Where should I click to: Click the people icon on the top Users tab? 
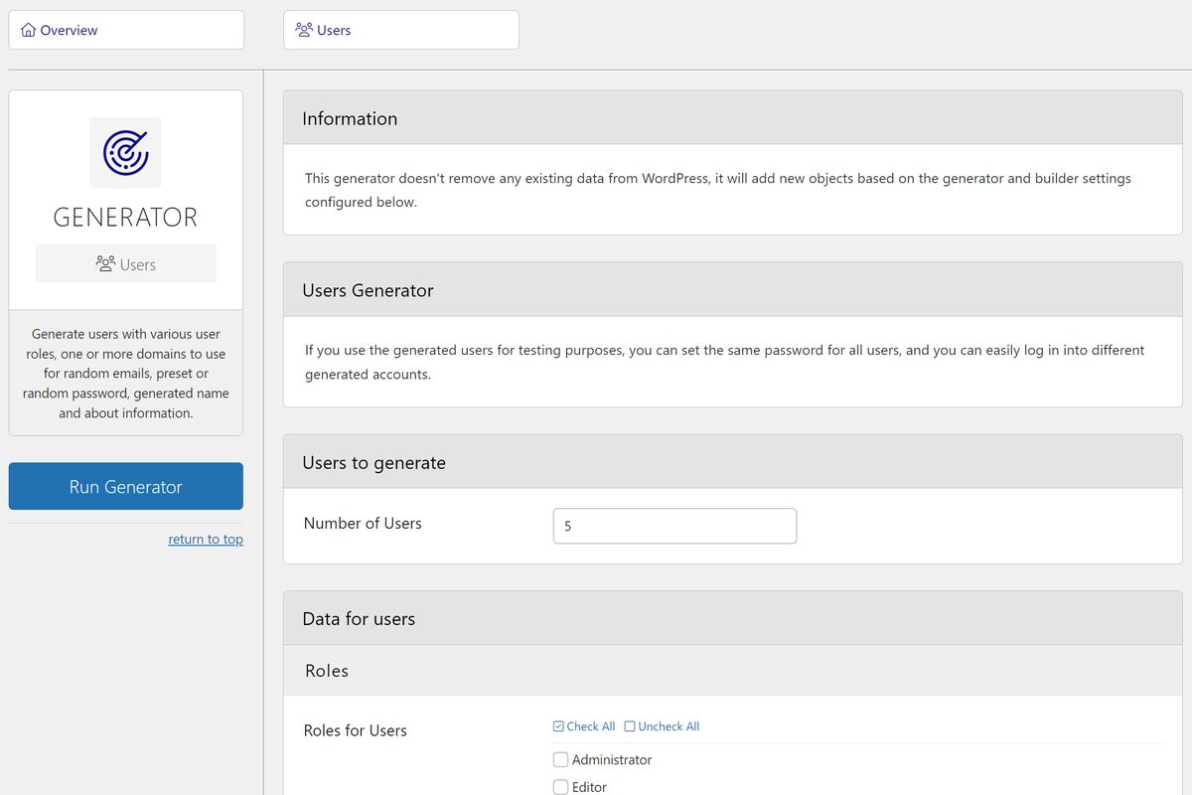pyautogui.click(x=303, y=30)
